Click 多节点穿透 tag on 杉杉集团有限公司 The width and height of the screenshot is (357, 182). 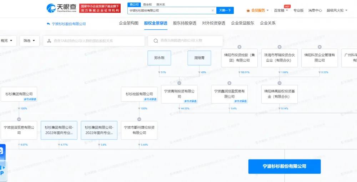[x=30, y=100]
